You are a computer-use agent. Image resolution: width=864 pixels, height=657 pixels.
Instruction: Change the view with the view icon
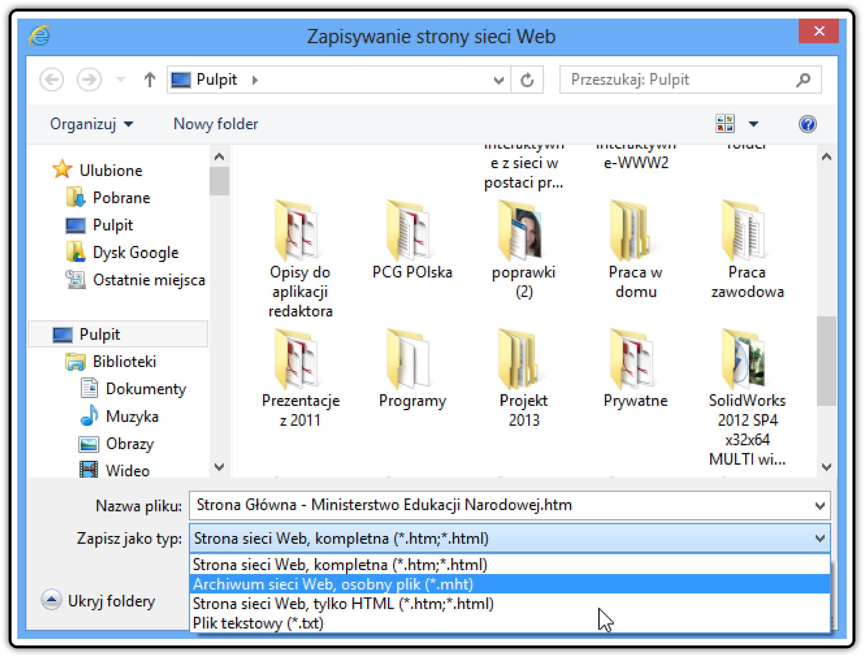tap(725, 124)
